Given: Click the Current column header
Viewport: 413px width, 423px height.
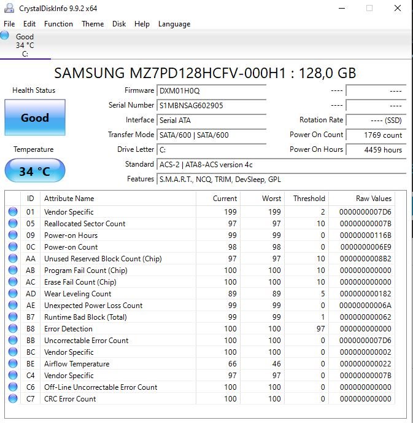Looking at the screenshot, I should pos(218,199).
